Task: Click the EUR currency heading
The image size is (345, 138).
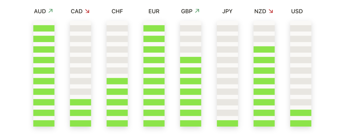Action: 154,11
